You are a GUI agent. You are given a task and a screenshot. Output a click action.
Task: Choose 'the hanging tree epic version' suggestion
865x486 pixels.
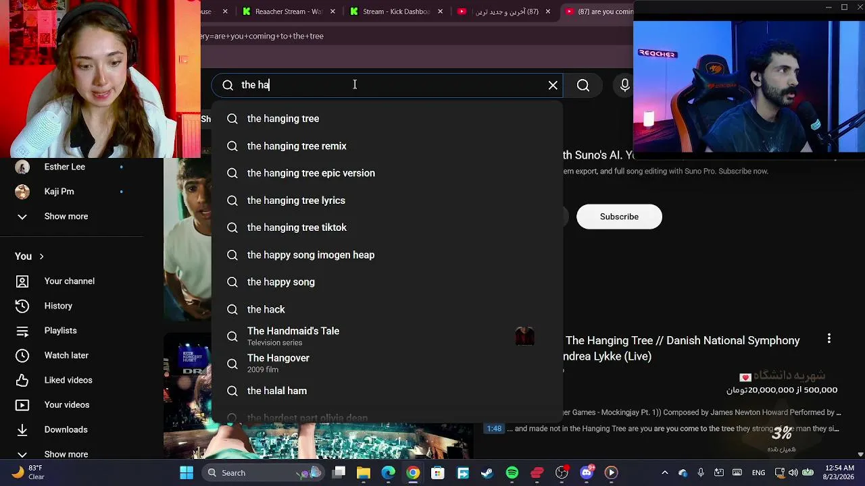click(387, 173)
